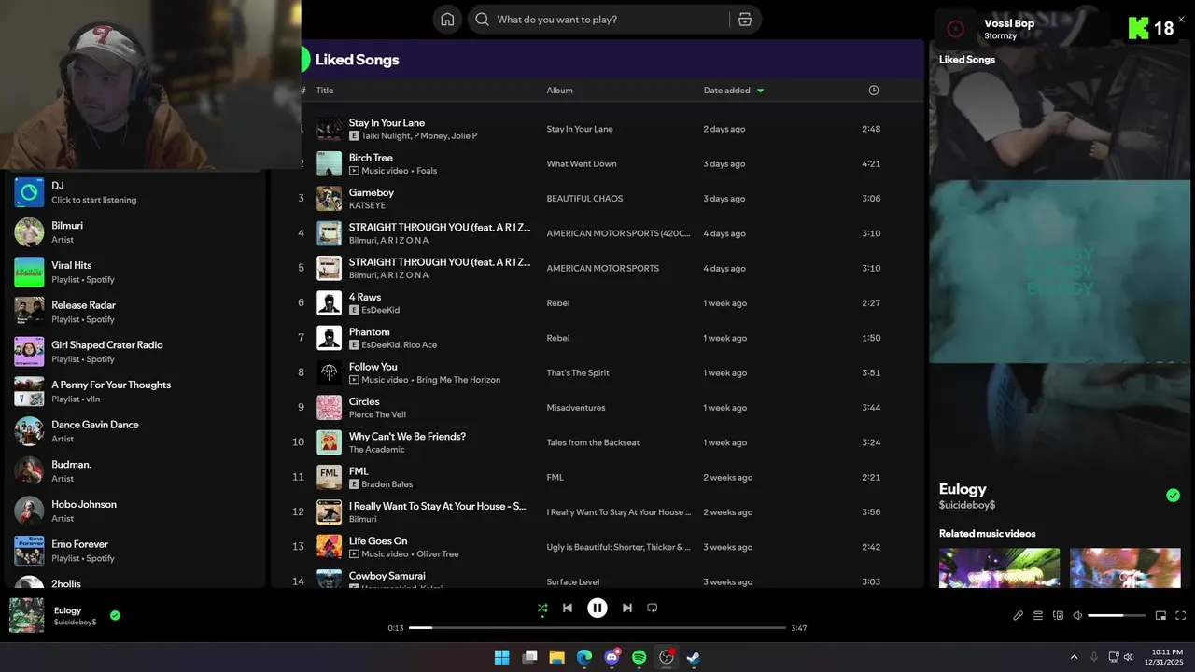
Task: Open Emo Forever playlist
Action: pyautogui.click(x=135, y=551)
